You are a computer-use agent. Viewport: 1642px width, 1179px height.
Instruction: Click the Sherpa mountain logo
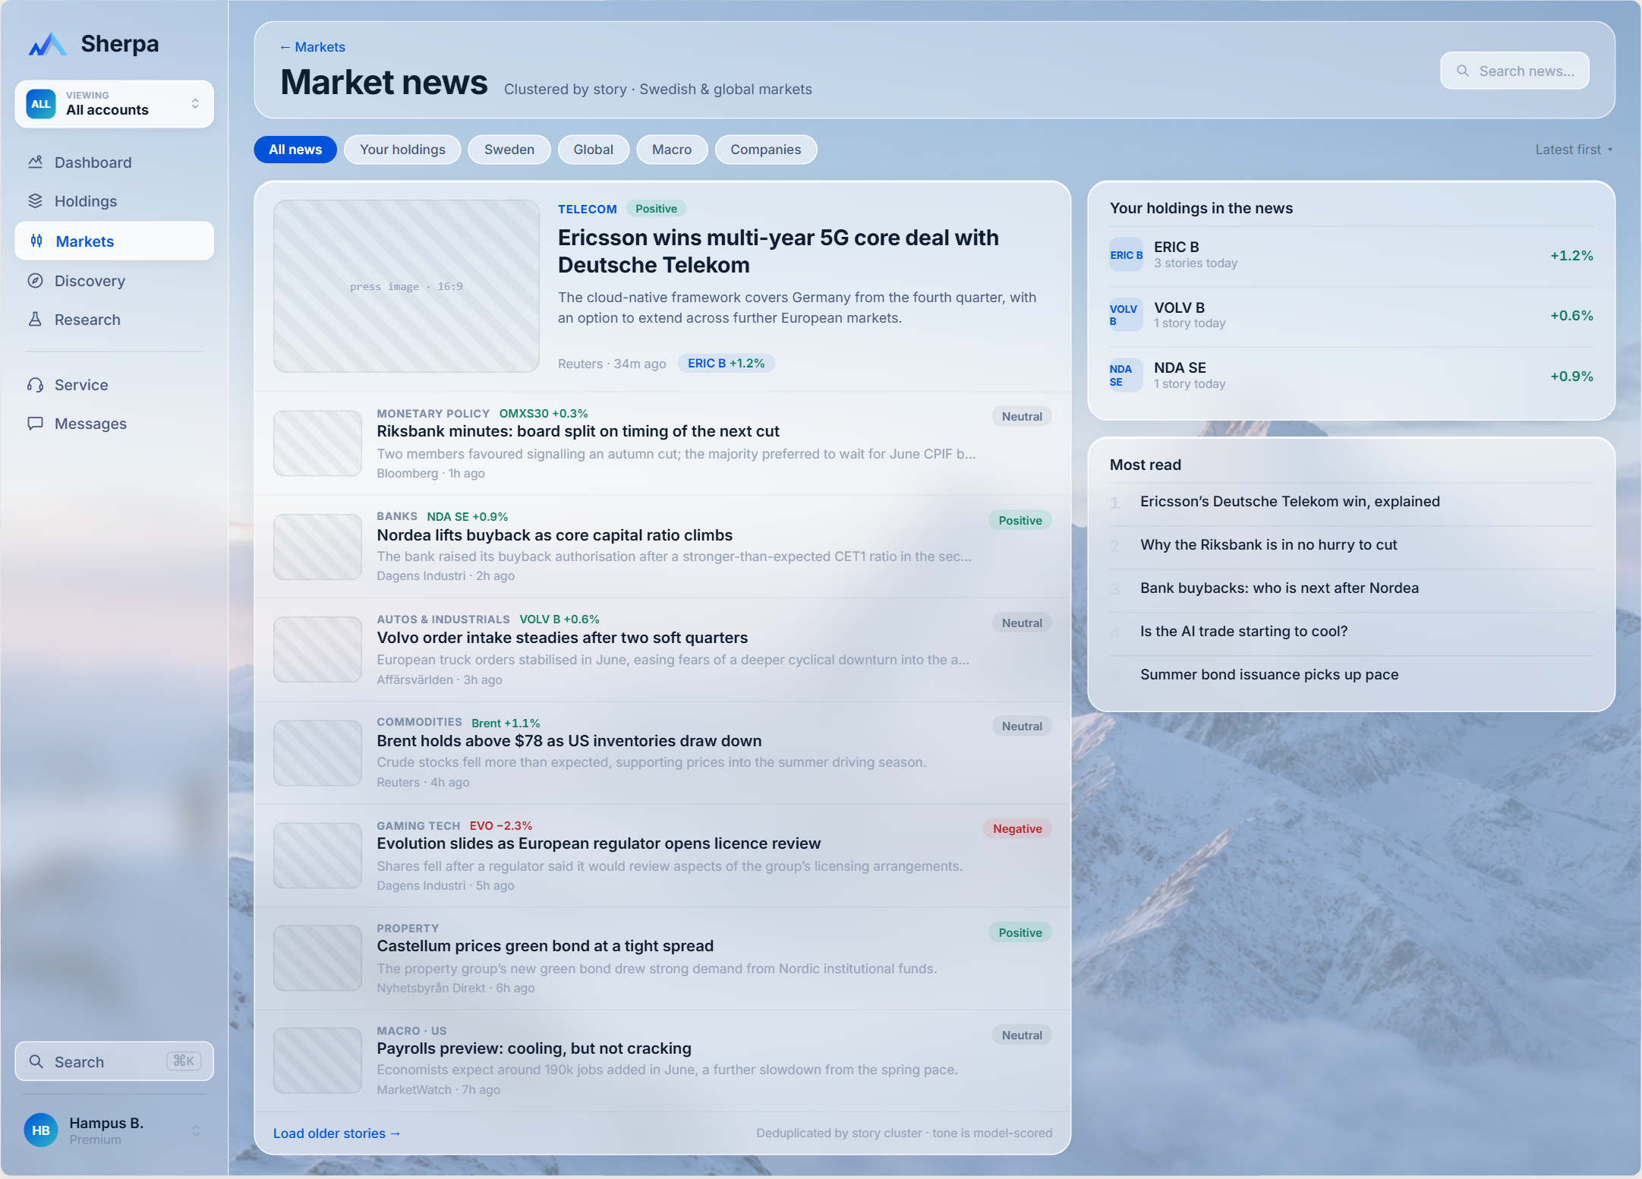[47, 44]
